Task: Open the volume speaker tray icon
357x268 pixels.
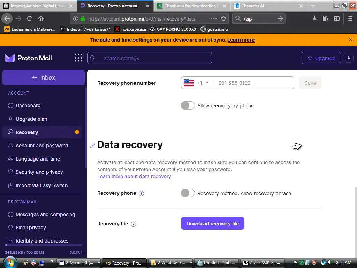Action: point(330,262)
